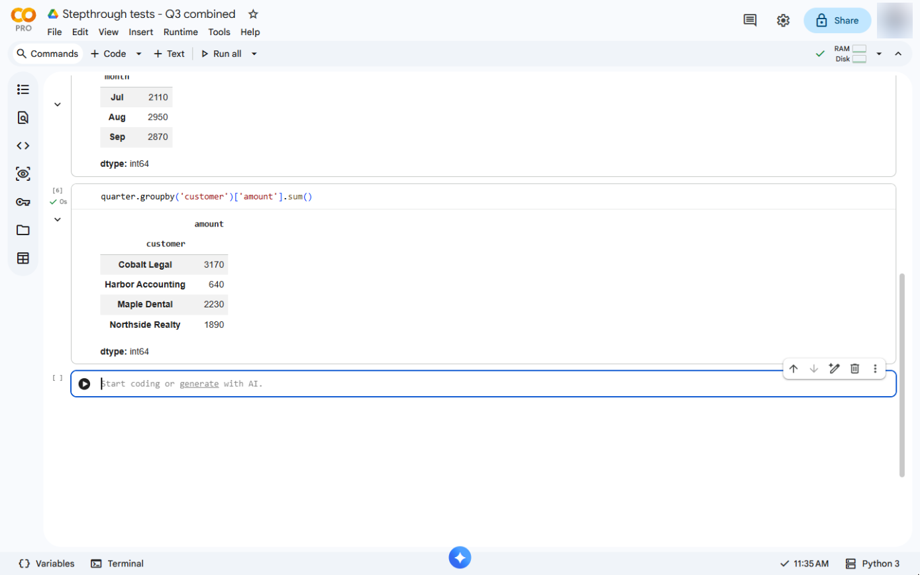
Task: Move the selected cell down
Action: (x=814, y=368)
